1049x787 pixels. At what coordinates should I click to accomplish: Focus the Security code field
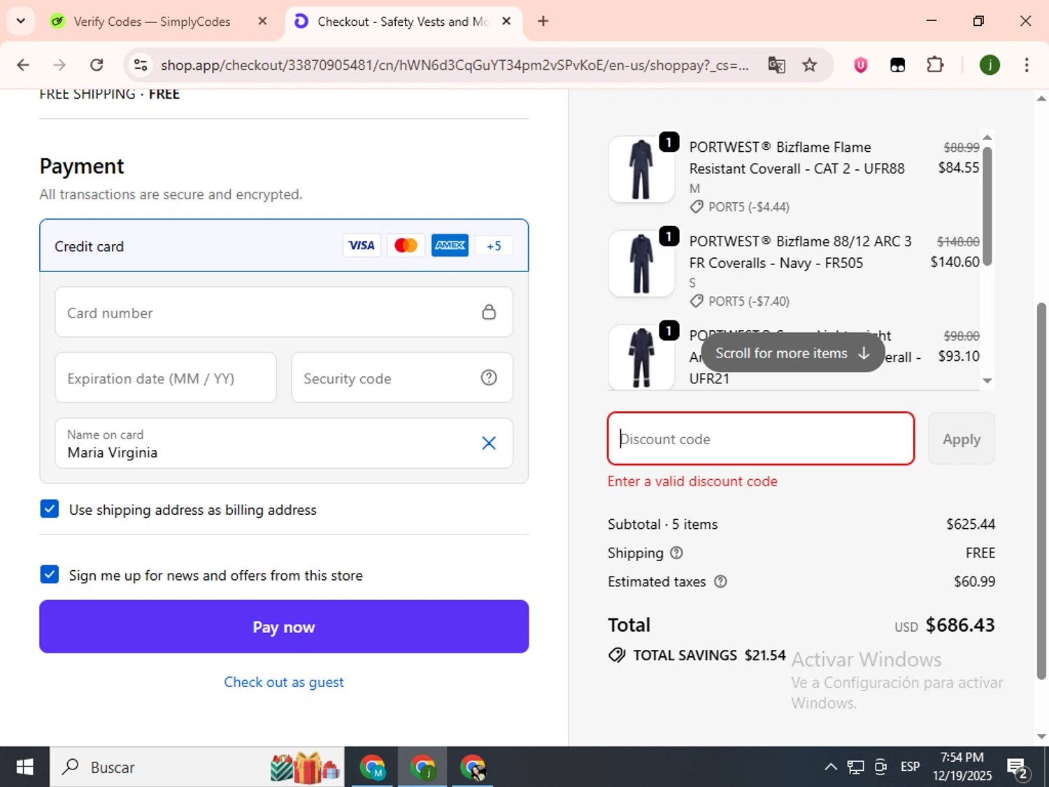pyautogui.click(x=402, y=378)
